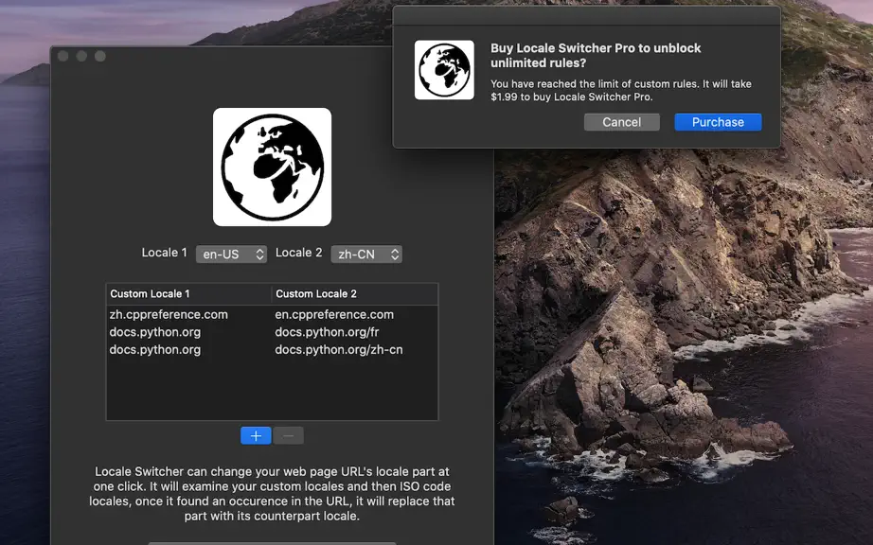Select docs.python.org in the docs.python.org/fr row
This screenshot has width=873, height=545.
pos(154,332)
